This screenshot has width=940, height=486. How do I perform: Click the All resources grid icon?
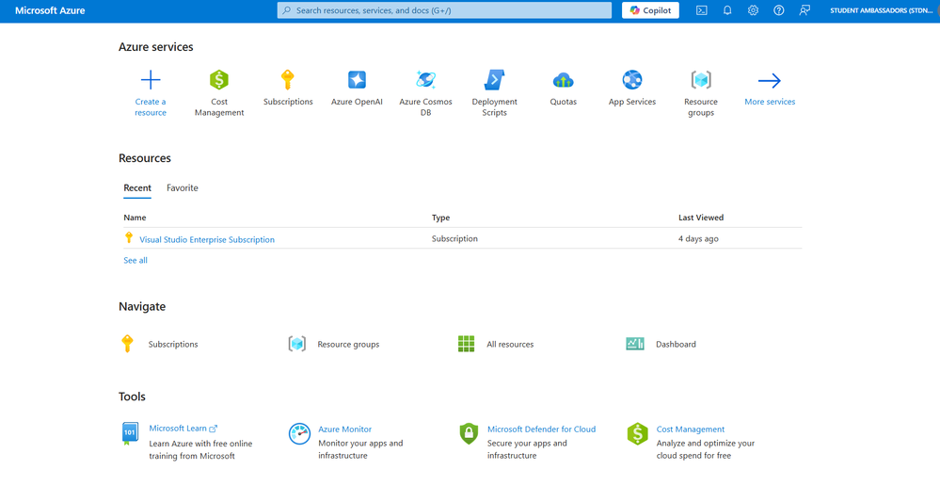[x=467, y=344]
